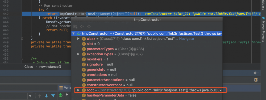Open the Database side tab

tap(263, 6)
